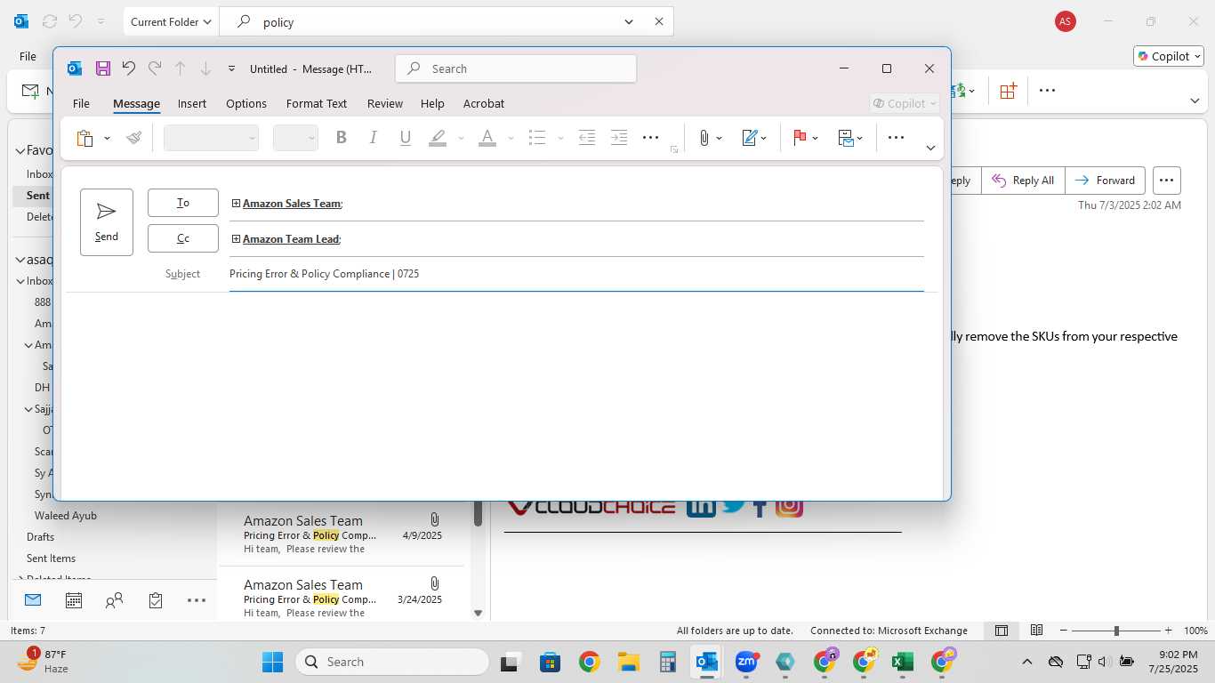Clear the 'policy' search in main Outlook
1215x683 pixels.
pyautogui.click(x=659, y=21)
